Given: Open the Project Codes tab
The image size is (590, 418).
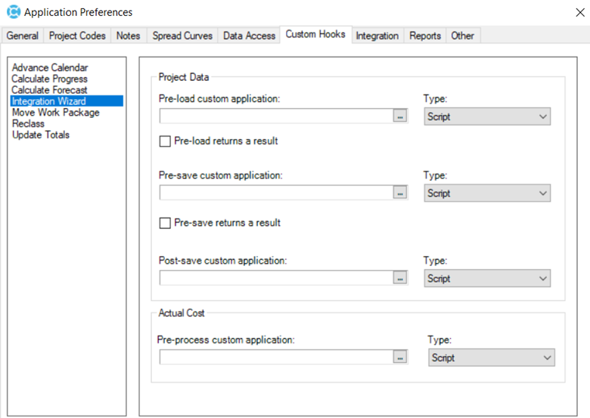Looking at the screenshot, I should [x=77, y=36].
